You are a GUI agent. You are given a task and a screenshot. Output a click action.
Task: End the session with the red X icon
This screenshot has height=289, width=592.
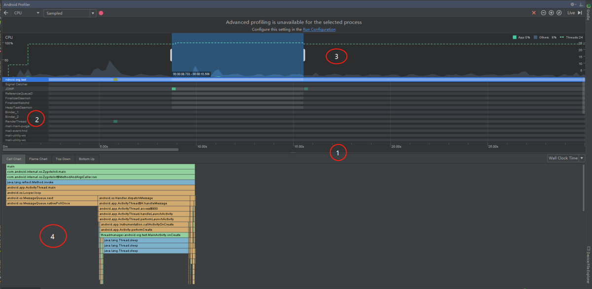click(x=533, y=13)
